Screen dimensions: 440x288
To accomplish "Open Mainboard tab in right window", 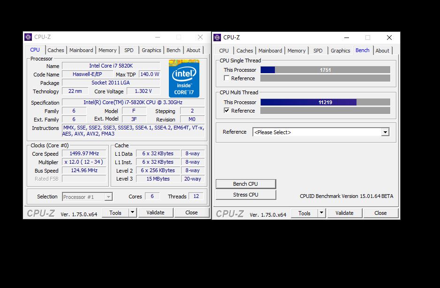I will (270, 51).
